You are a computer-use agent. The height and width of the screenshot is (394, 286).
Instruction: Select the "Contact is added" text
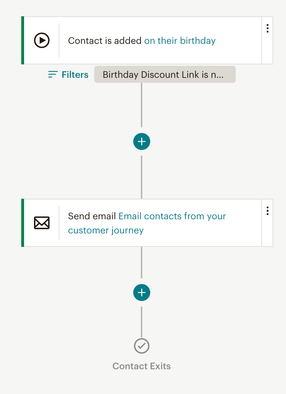click(x=105, y=41)
